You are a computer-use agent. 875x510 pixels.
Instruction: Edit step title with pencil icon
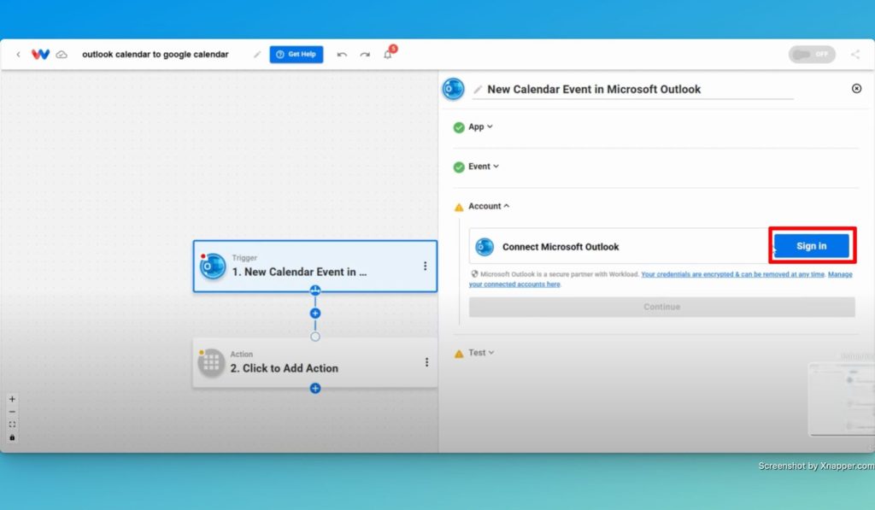click(x=478, y=90)
